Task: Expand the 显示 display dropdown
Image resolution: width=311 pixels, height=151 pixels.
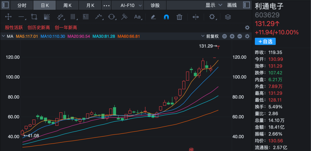Action: pyautogui.click(x=214, y=5)
